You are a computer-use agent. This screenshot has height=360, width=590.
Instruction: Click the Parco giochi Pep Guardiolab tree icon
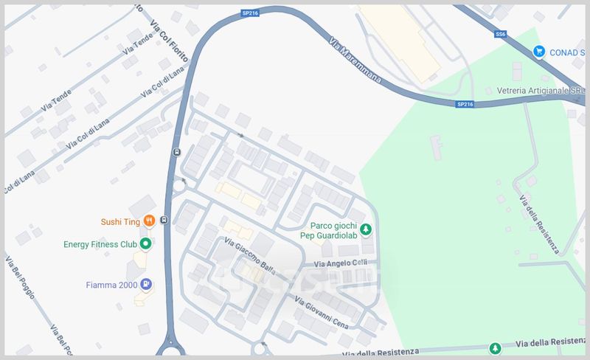tap(365, 229)
